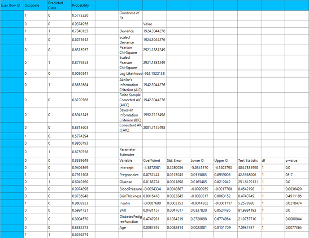
Task: Click the Std. Error header cell
Action: [178, 160]
